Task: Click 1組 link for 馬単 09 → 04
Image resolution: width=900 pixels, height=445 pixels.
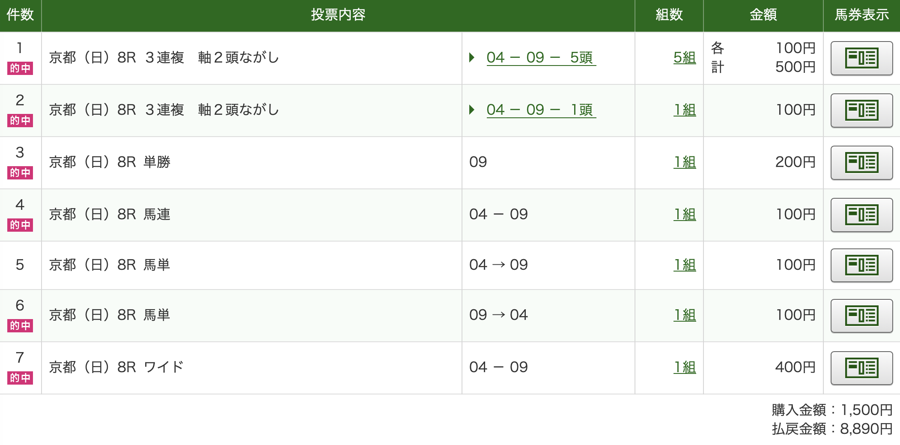Action: (x=684, y=315)
